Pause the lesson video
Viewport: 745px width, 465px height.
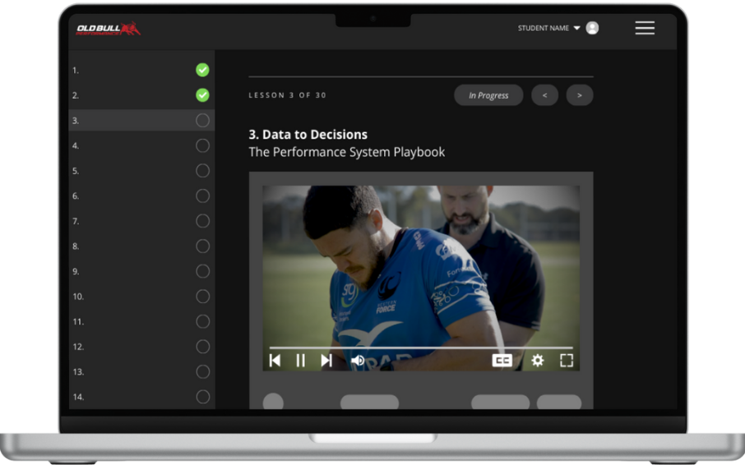[300, 361]
